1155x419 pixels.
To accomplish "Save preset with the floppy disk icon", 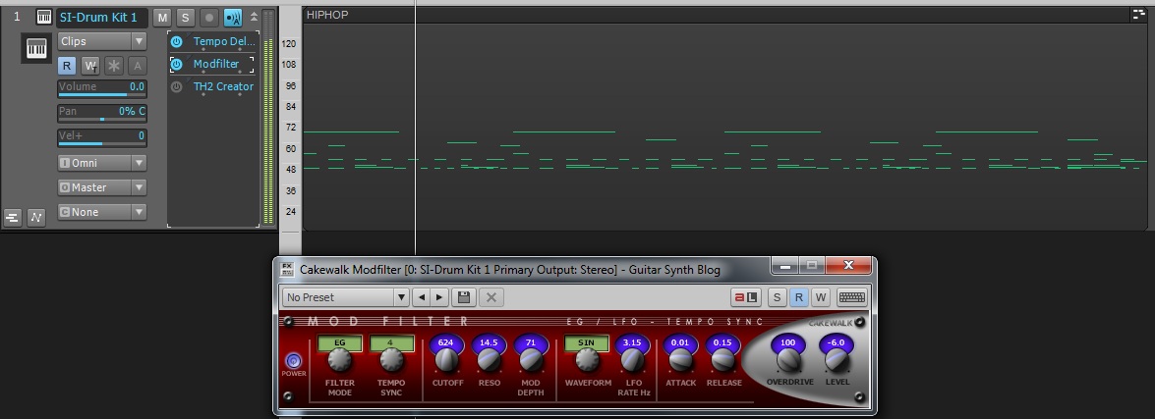I will pos(463,297).
